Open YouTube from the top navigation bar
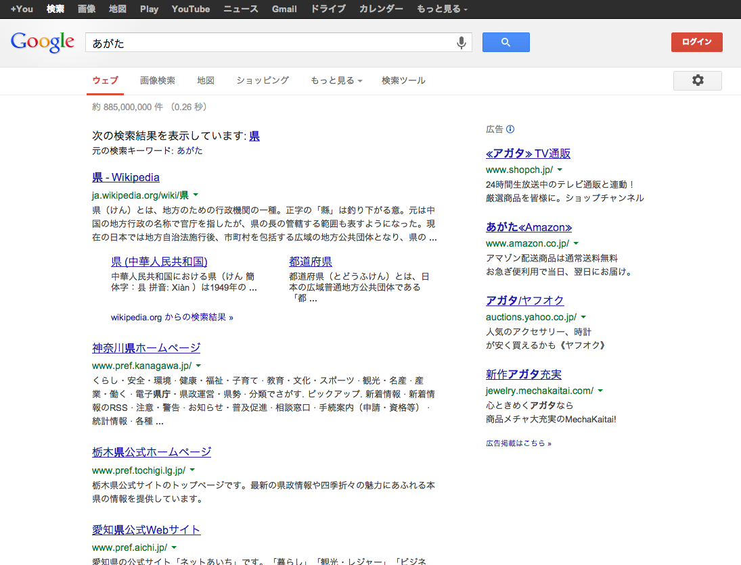Screen dimensions: 741x565 coord(191,9)
